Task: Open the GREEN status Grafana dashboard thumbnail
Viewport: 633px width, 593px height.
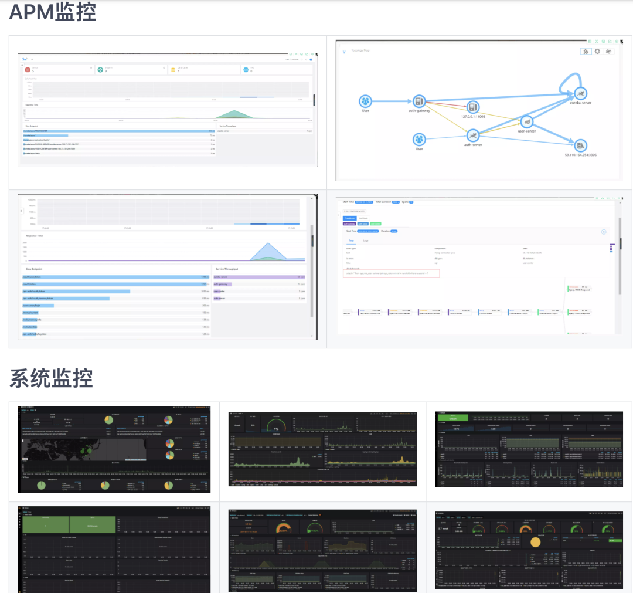Action: pos(529,449)
